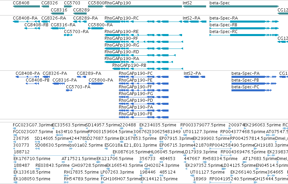
Task: Select the CG8289 gene bar
Action: (80, 13)
